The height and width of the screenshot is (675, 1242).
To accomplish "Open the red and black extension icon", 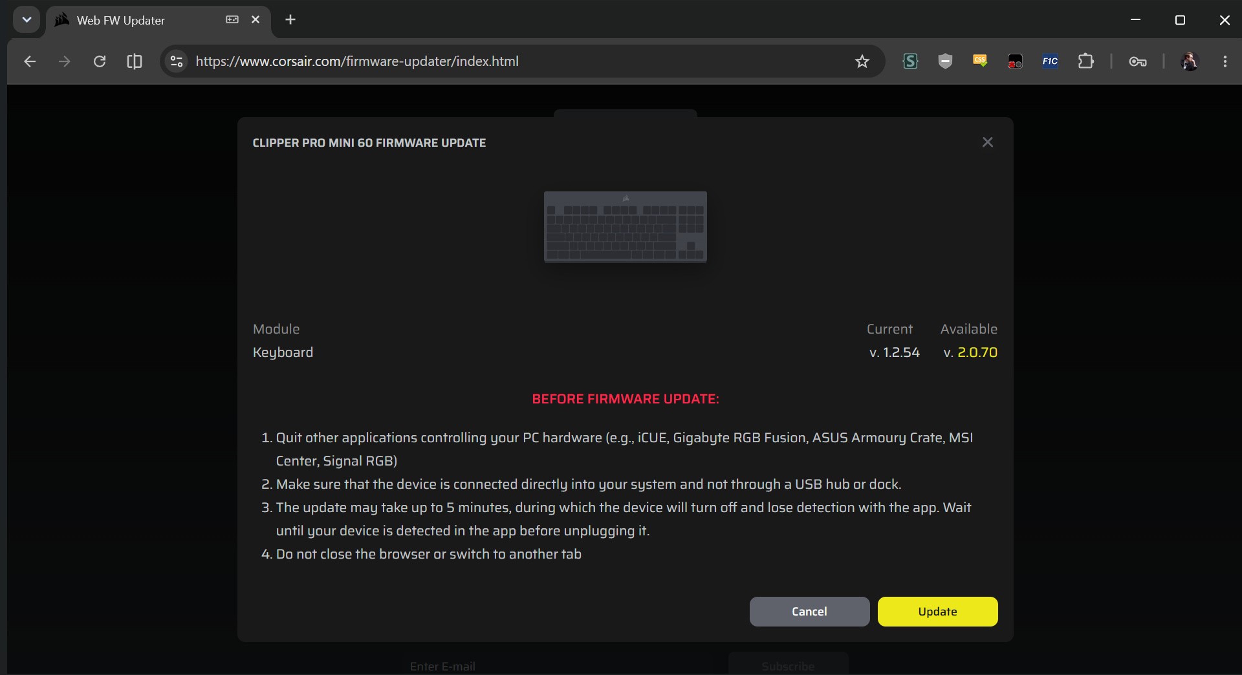I will tap(1015, 61).
